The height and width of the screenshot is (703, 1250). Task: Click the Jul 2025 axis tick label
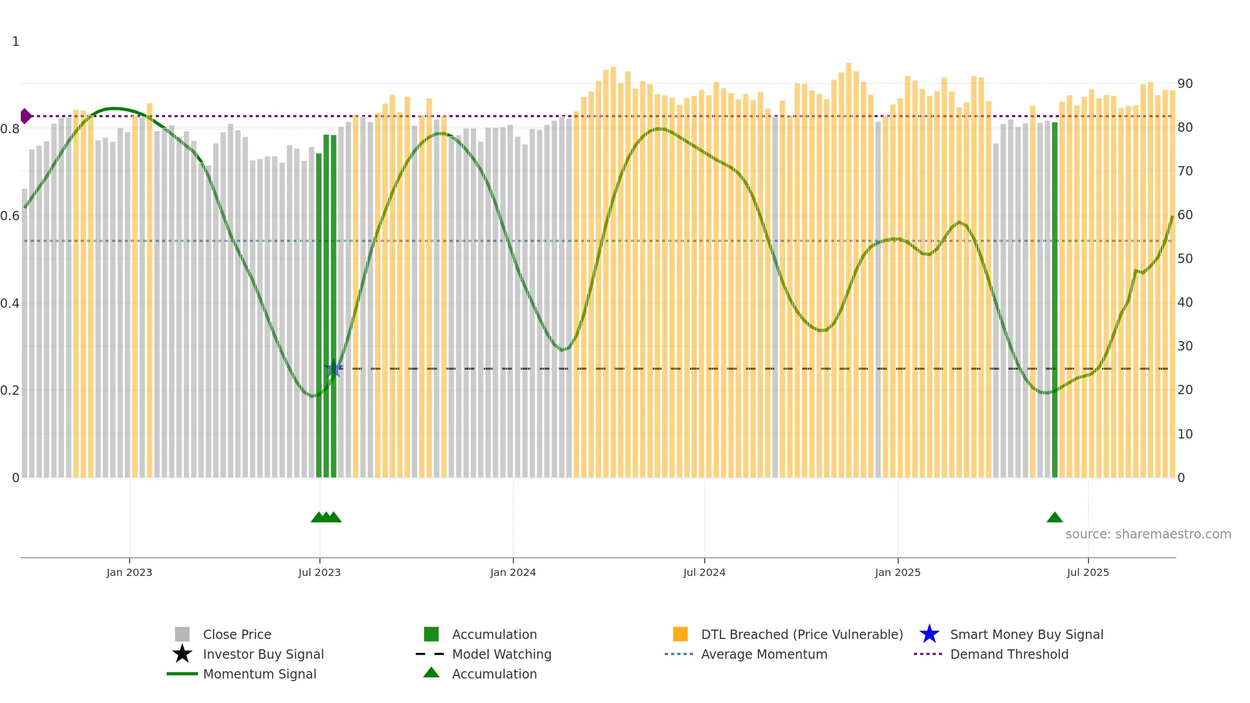click(1088, 573)
